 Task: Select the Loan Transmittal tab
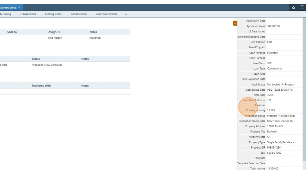click(106, 14)
